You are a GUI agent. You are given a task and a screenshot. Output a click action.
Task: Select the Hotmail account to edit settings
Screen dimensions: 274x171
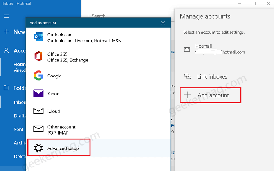(214, 49)
